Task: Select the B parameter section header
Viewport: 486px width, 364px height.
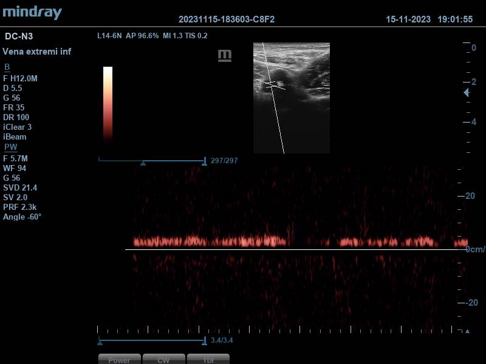Action: [7, 67]
